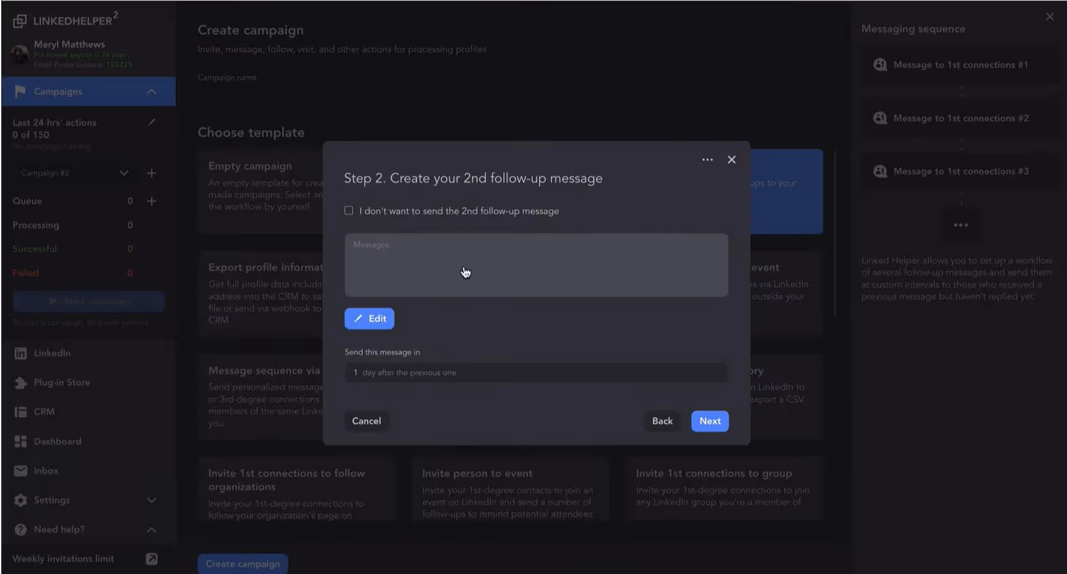The width and height of the screenshot is (1067, 574).
Task: Open the LinkedIn section
Action: point(51,353)
